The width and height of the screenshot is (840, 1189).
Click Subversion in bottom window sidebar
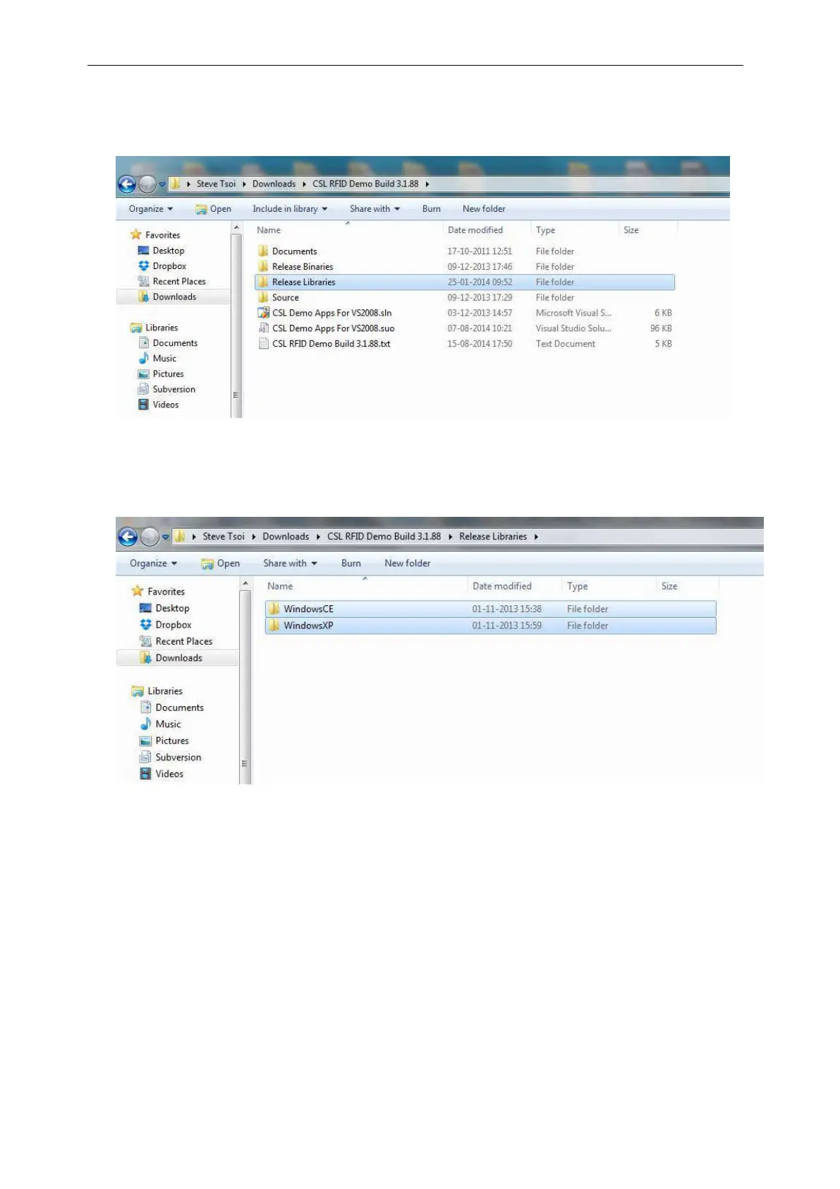(x=171, y=758)
